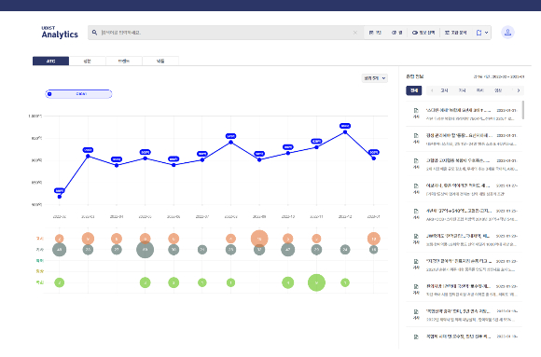Open the user profile avatar icon

pyautogui.click(x=507, y=33)
